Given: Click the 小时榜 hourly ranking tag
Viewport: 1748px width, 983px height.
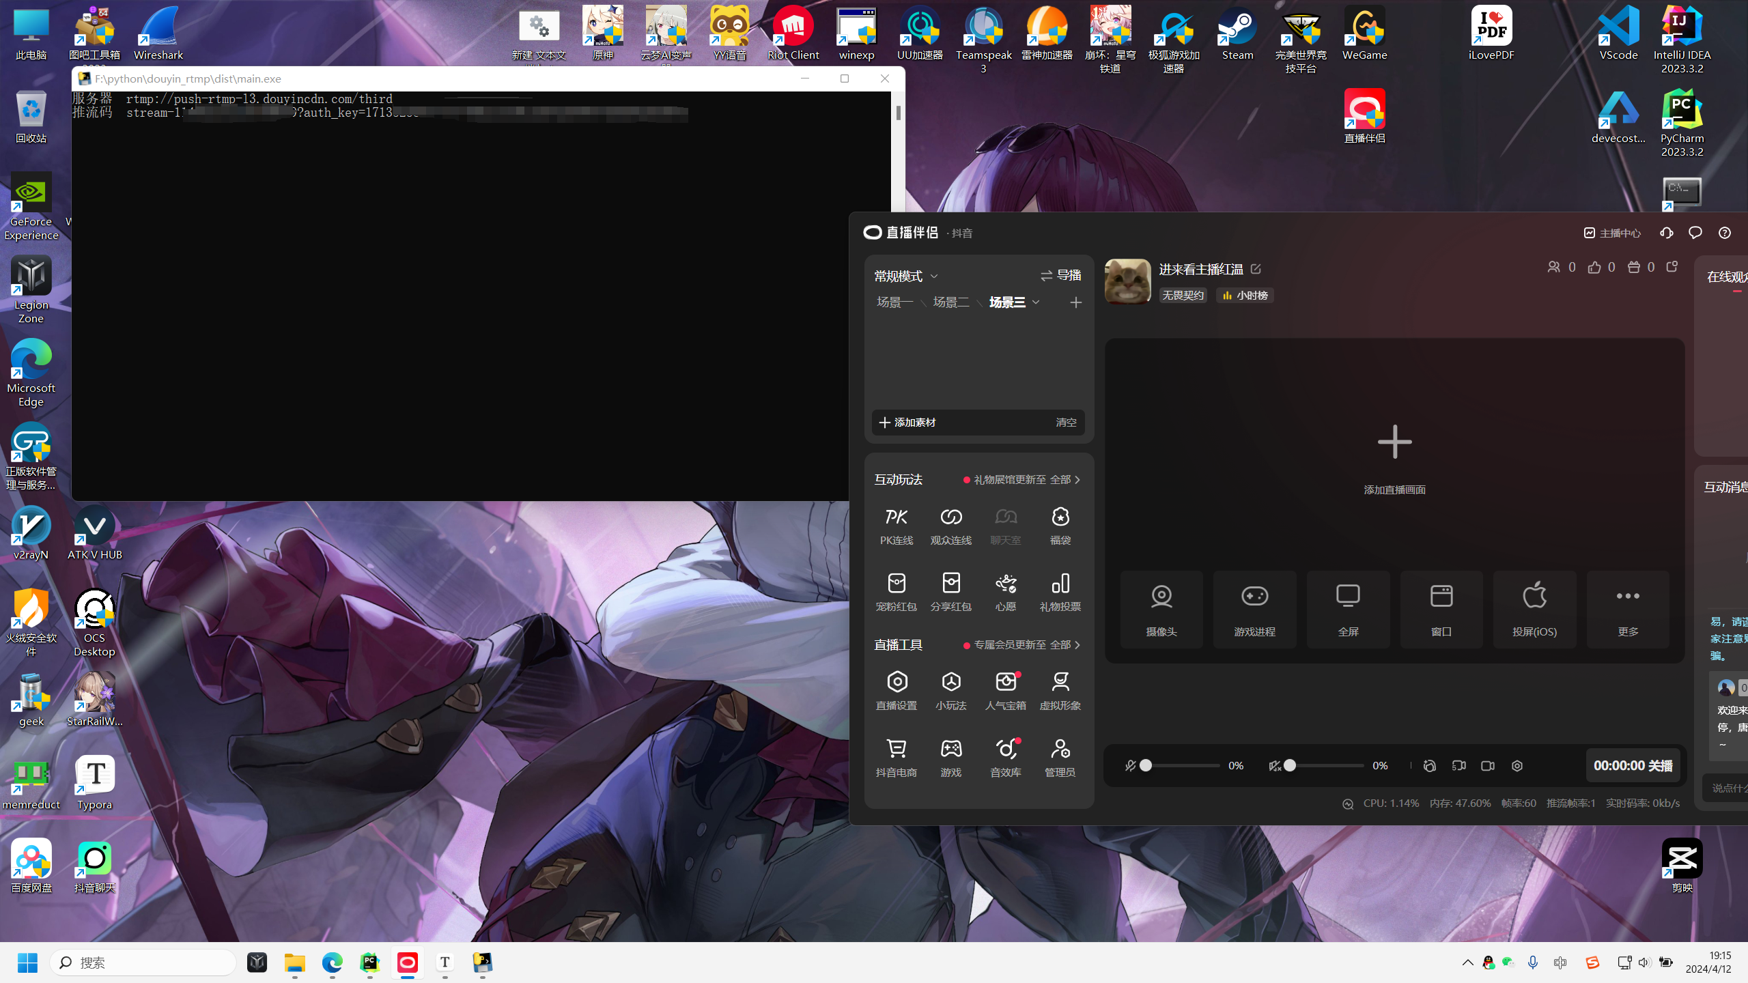Looking at the screenshot, I should [x=1245, y=295].
